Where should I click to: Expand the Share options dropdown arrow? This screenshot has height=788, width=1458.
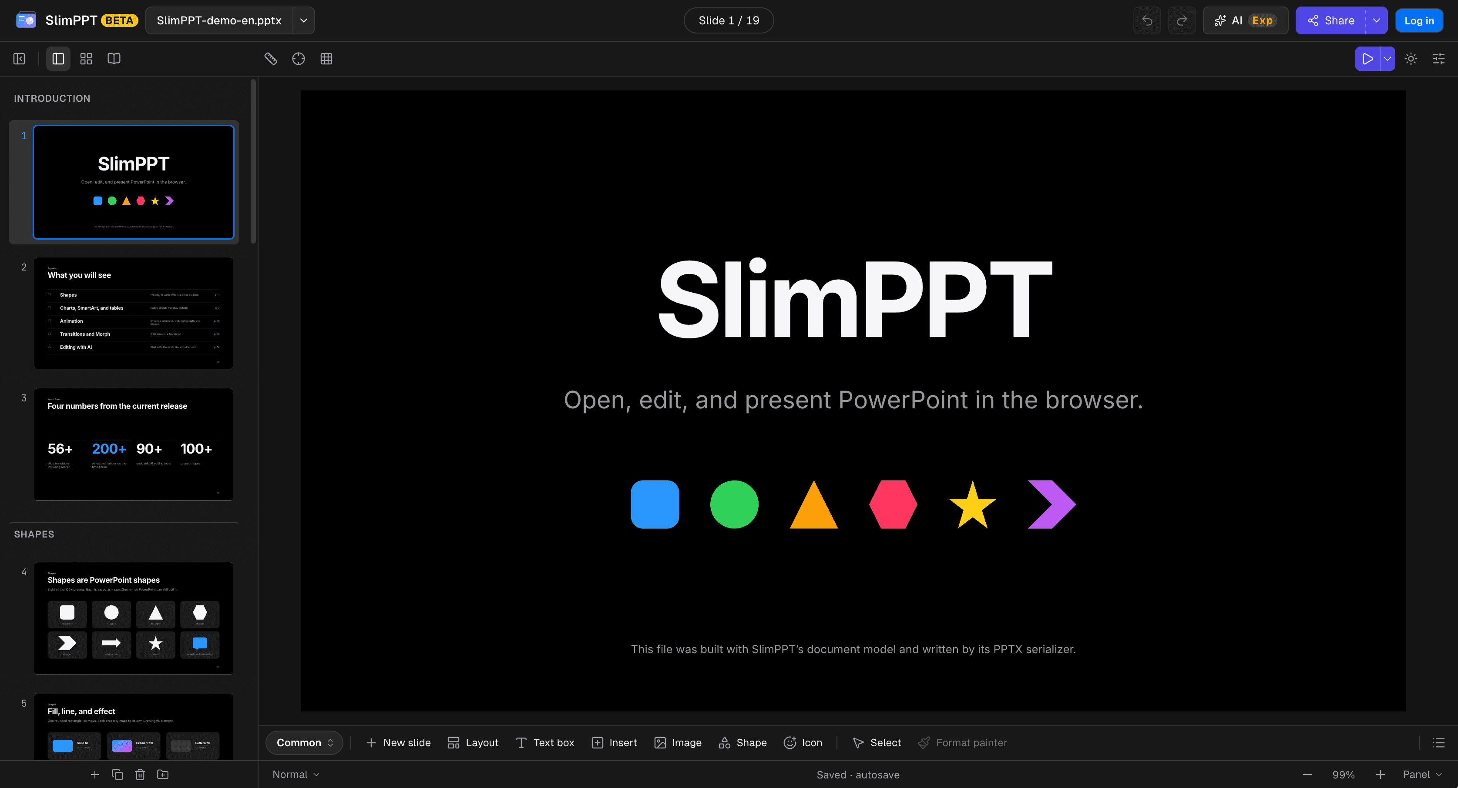(1377, 20)
